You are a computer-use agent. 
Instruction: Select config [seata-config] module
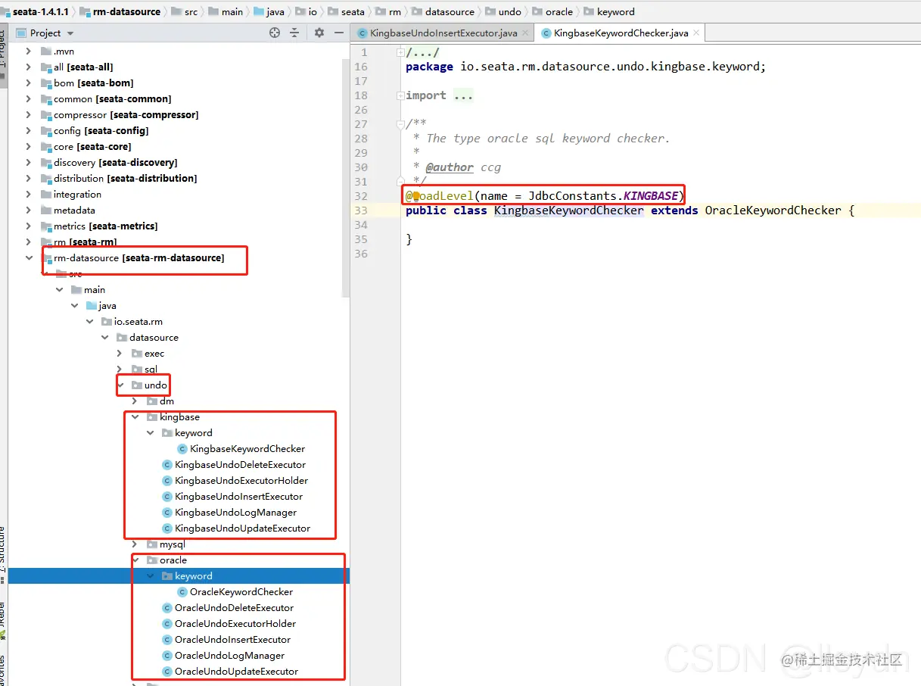101,131
